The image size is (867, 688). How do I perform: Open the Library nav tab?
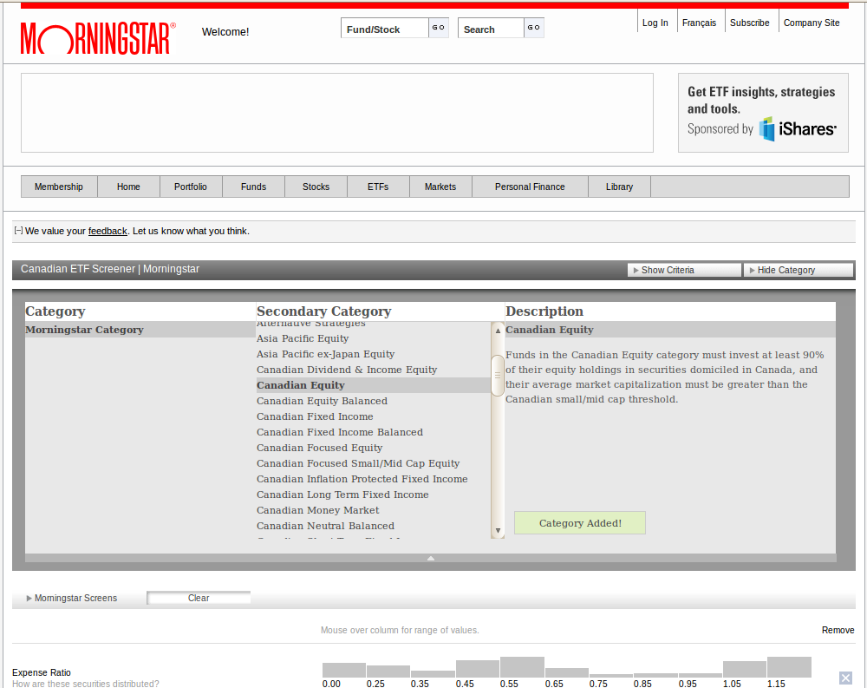[619, 187]
